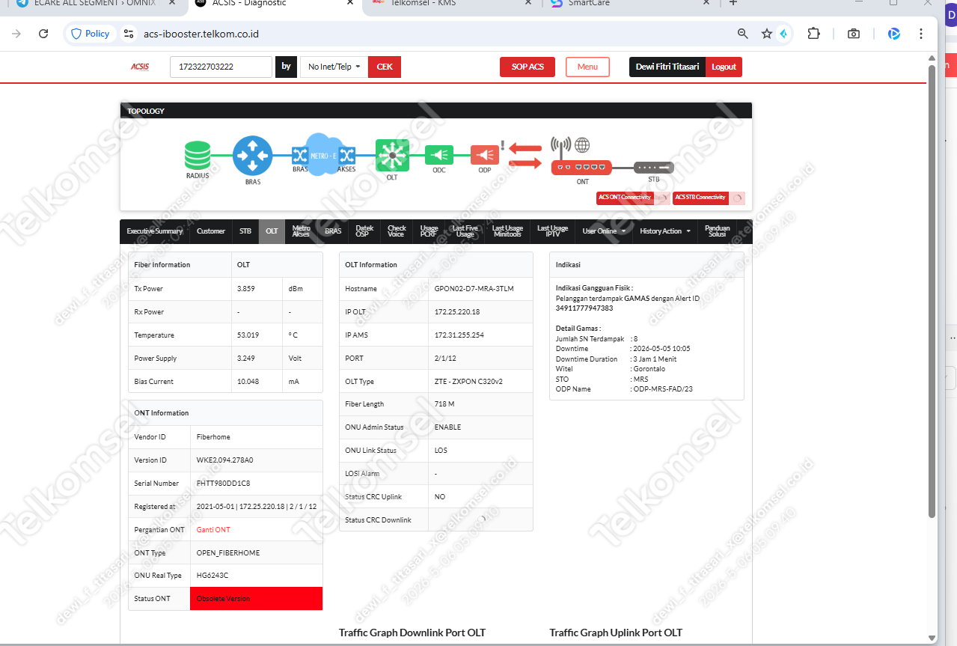Click the site information icon in address bar

click(129, 34)
